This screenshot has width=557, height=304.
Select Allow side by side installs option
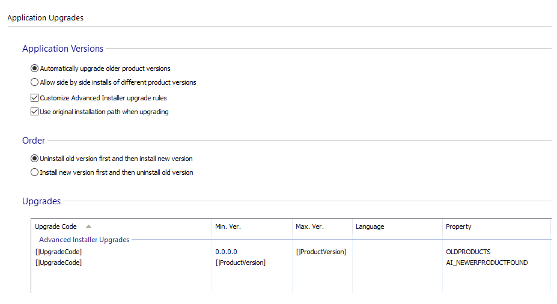tap(34, 82)
